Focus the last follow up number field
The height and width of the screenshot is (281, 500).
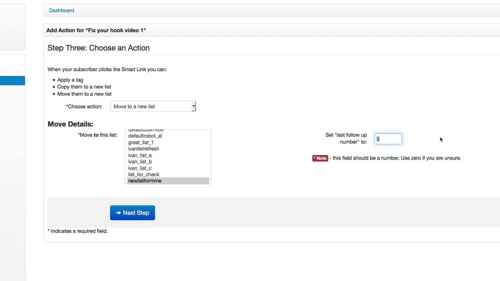[x=388, y=139]
